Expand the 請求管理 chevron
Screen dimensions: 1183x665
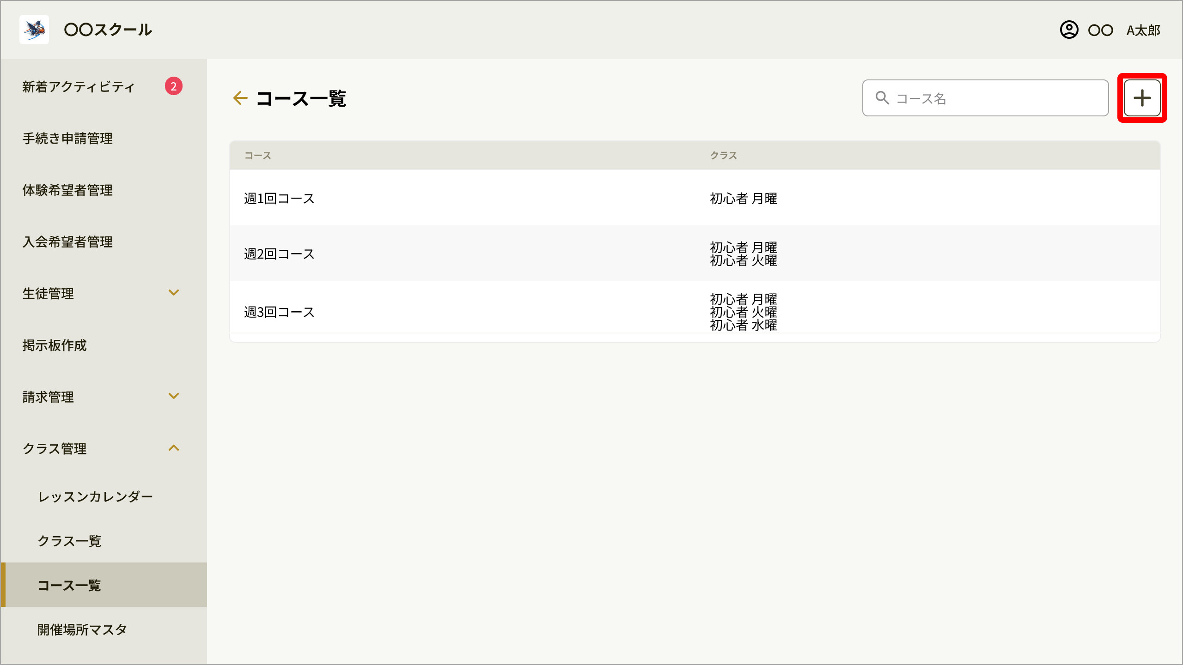pos(174,396)
